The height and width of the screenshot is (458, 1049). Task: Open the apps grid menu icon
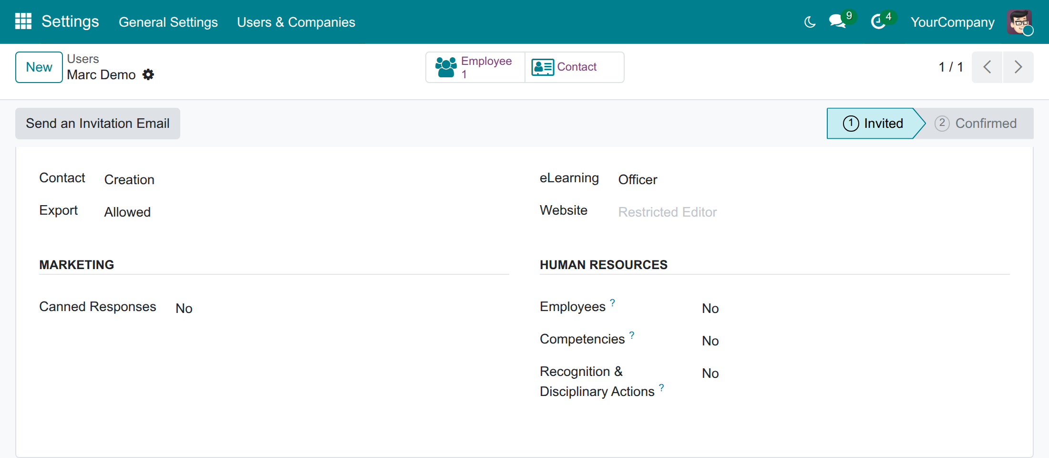23,21
